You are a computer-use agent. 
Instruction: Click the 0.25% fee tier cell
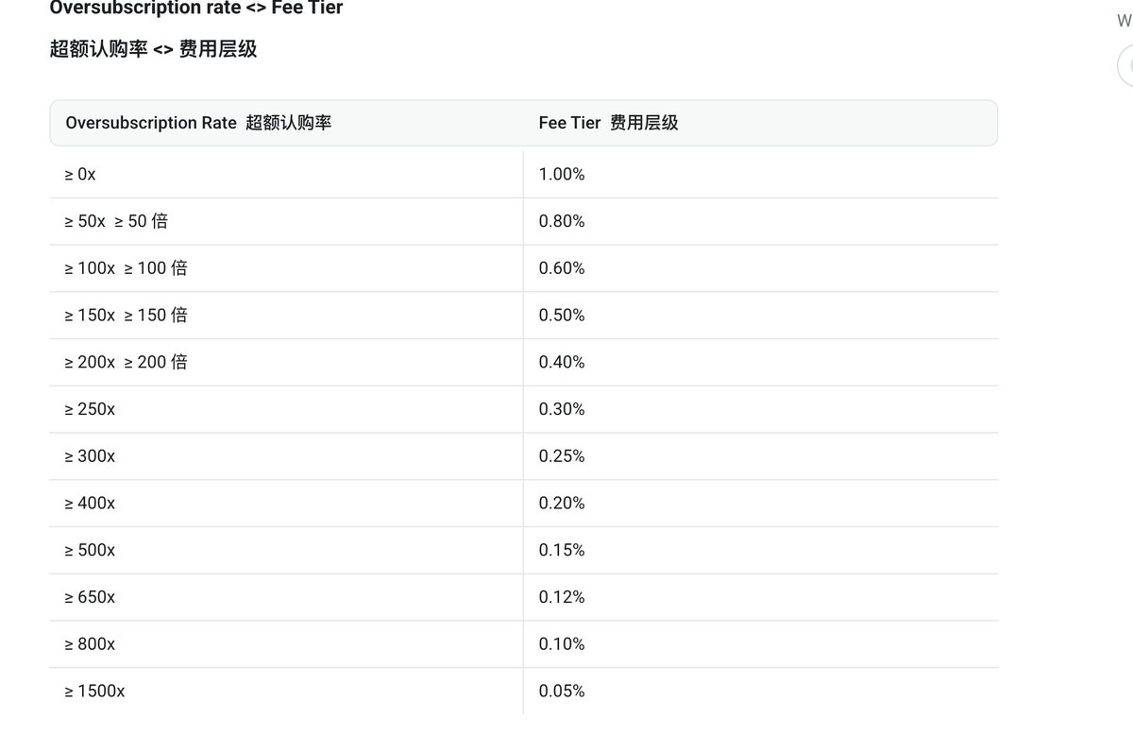(x=562, y=456)
